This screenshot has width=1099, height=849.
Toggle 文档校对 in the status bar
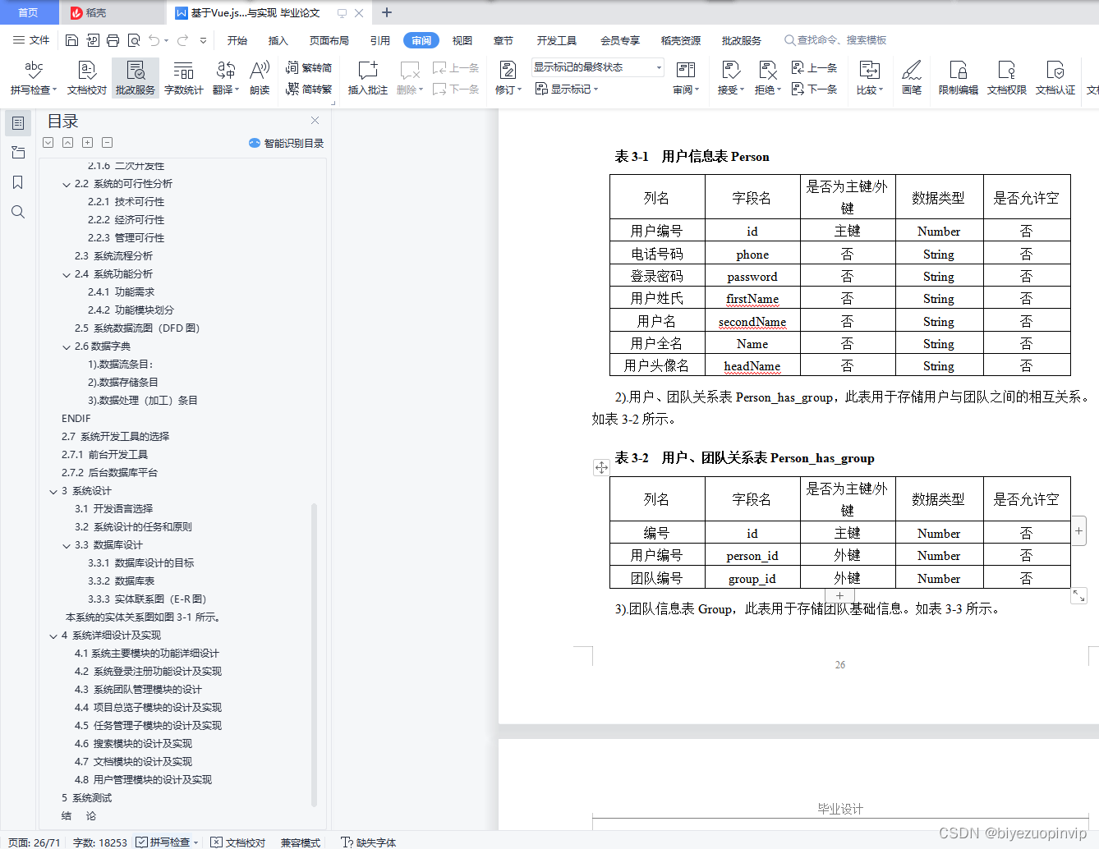[238, 842]
